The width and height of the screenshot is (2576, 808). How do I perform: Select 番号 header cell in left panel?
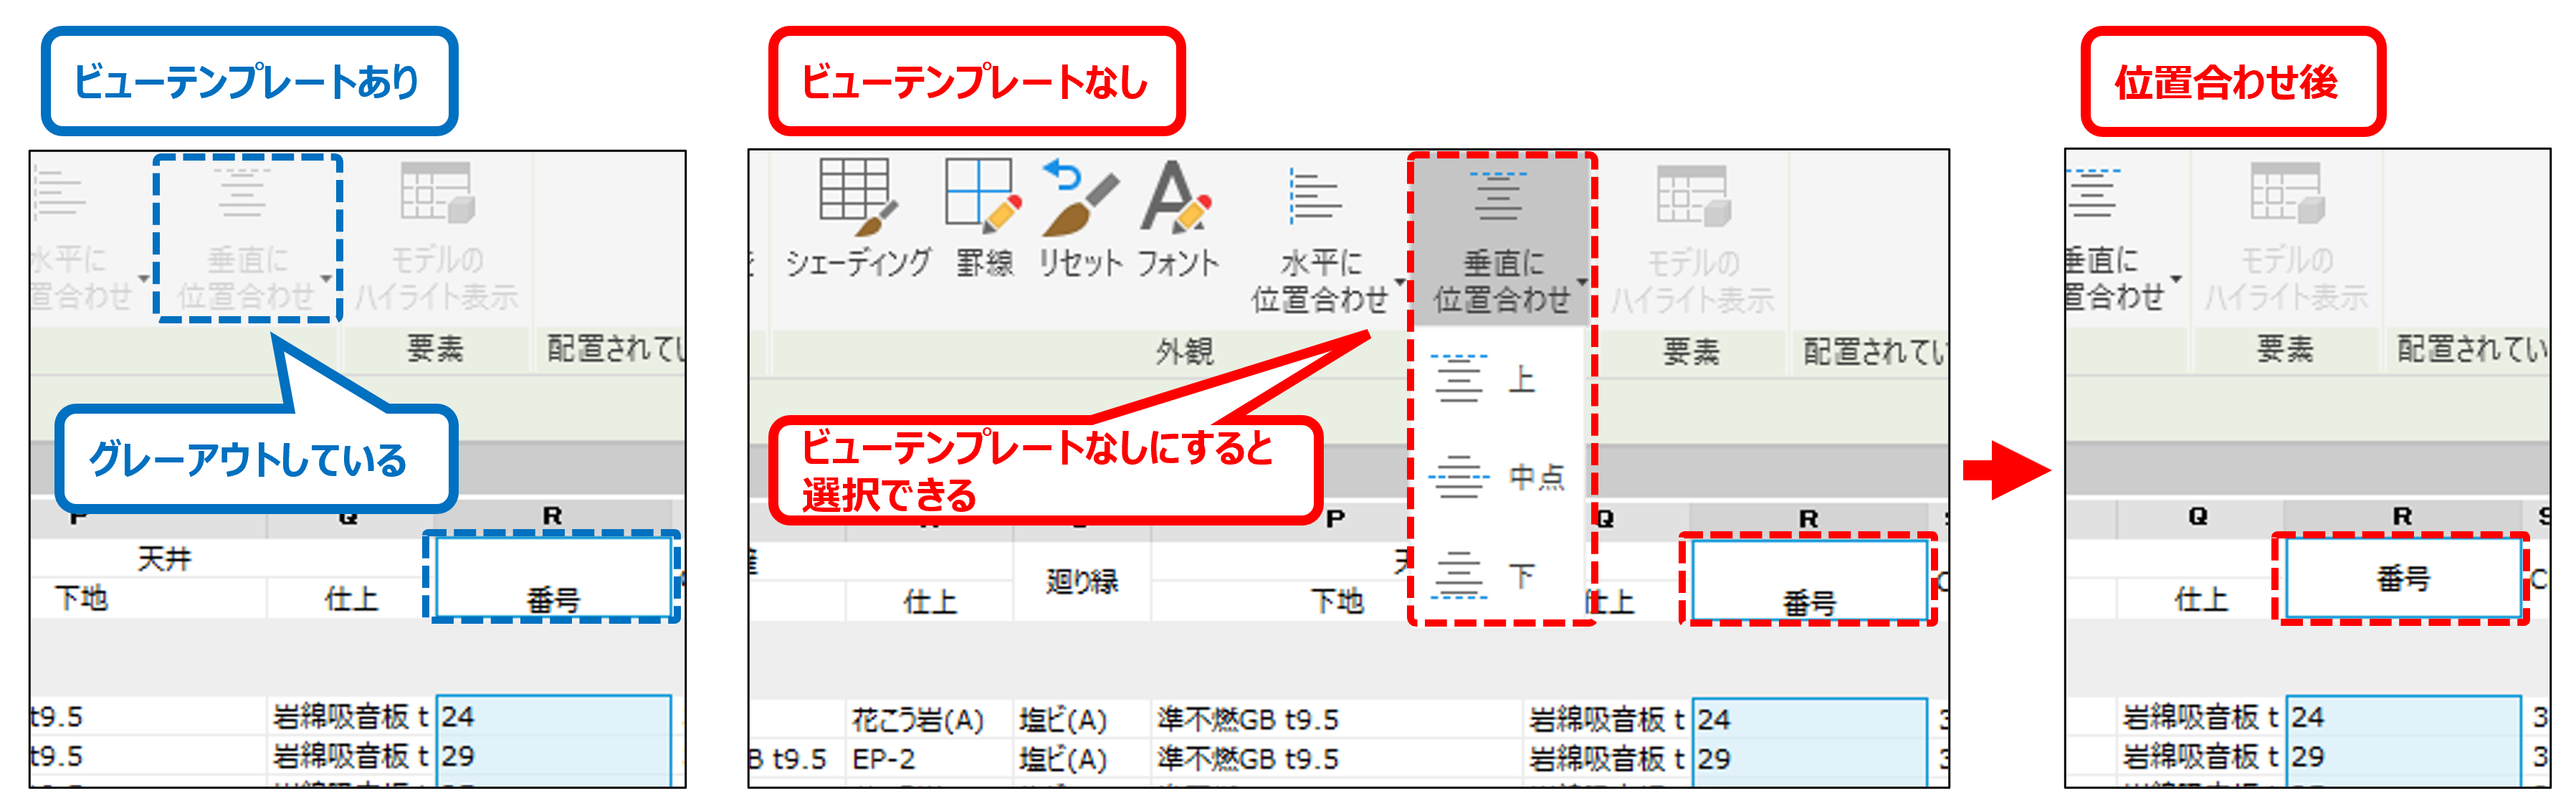pyautogui.click(x=553, y=577)
